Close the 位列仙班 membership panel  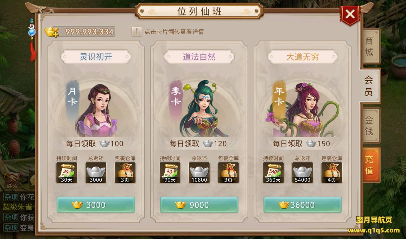pos(350,14)
